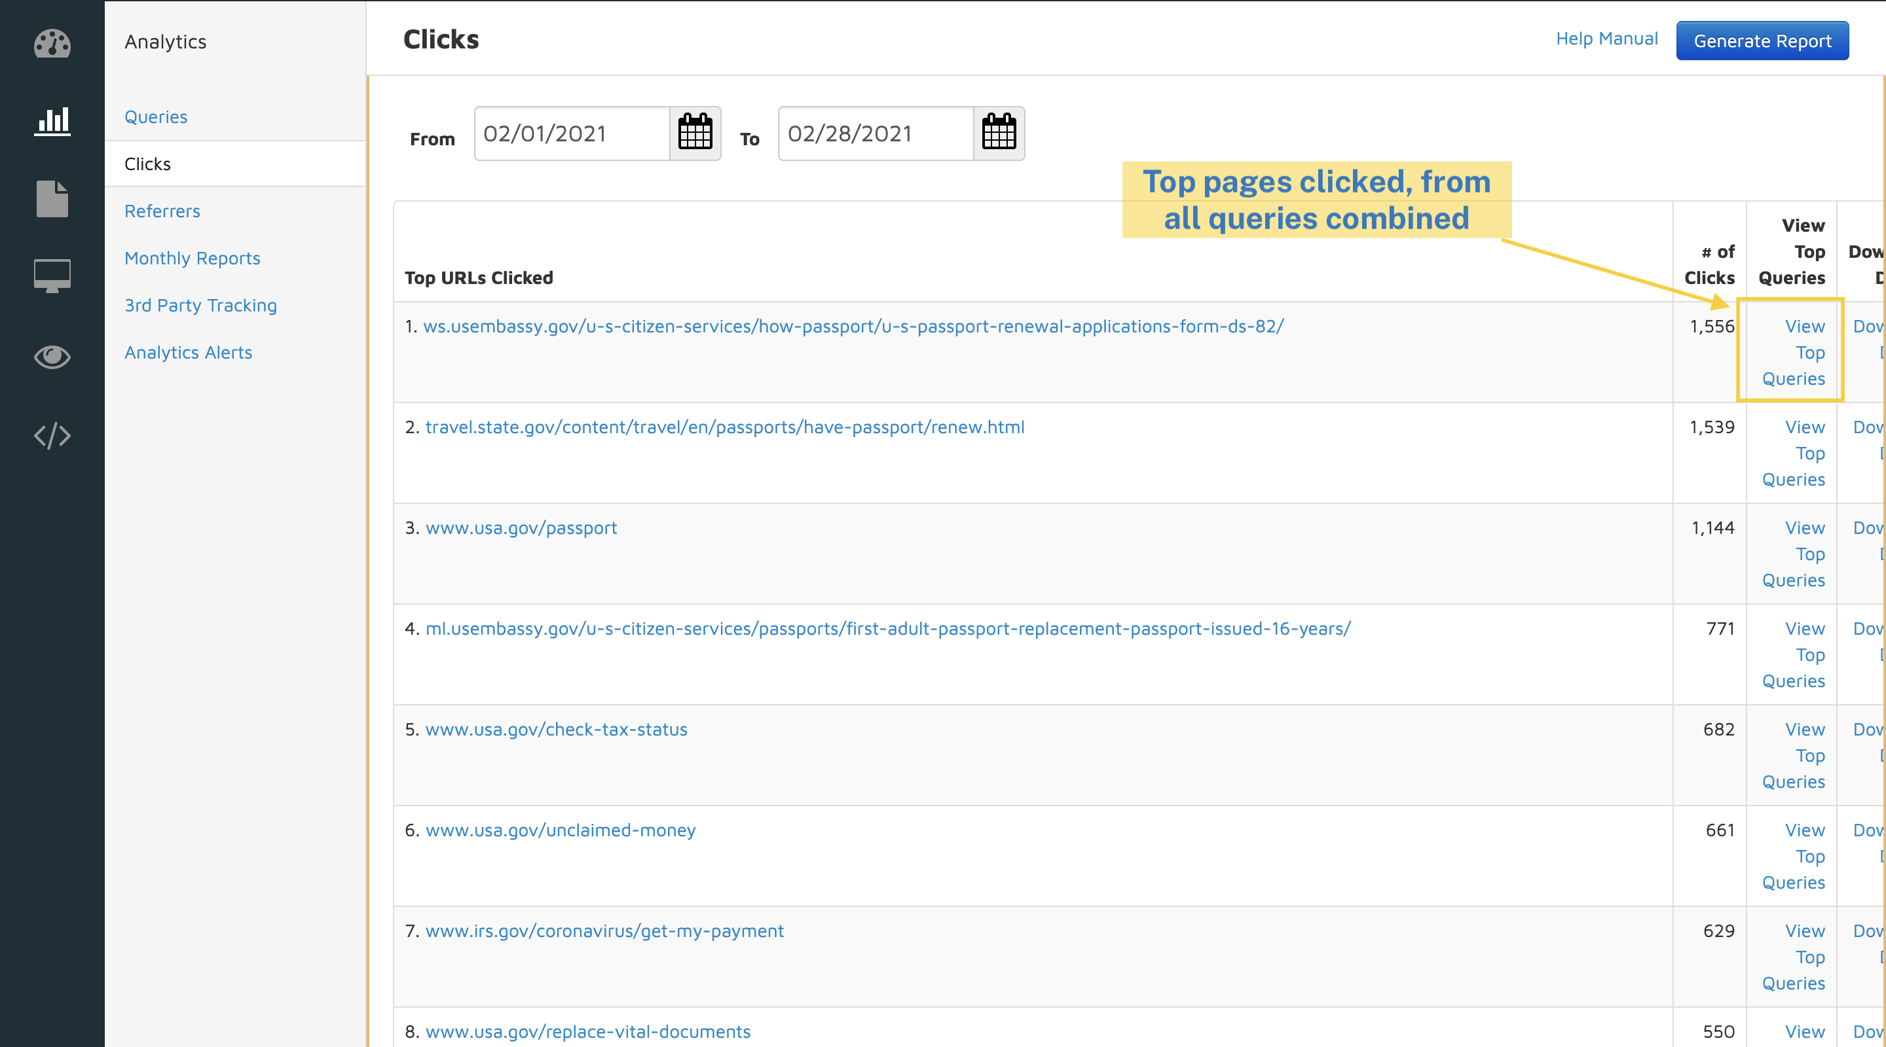Click the Generate Report button
Image resolution: width=1886 pixels, height=1047 pixels.
[1762, 41]
